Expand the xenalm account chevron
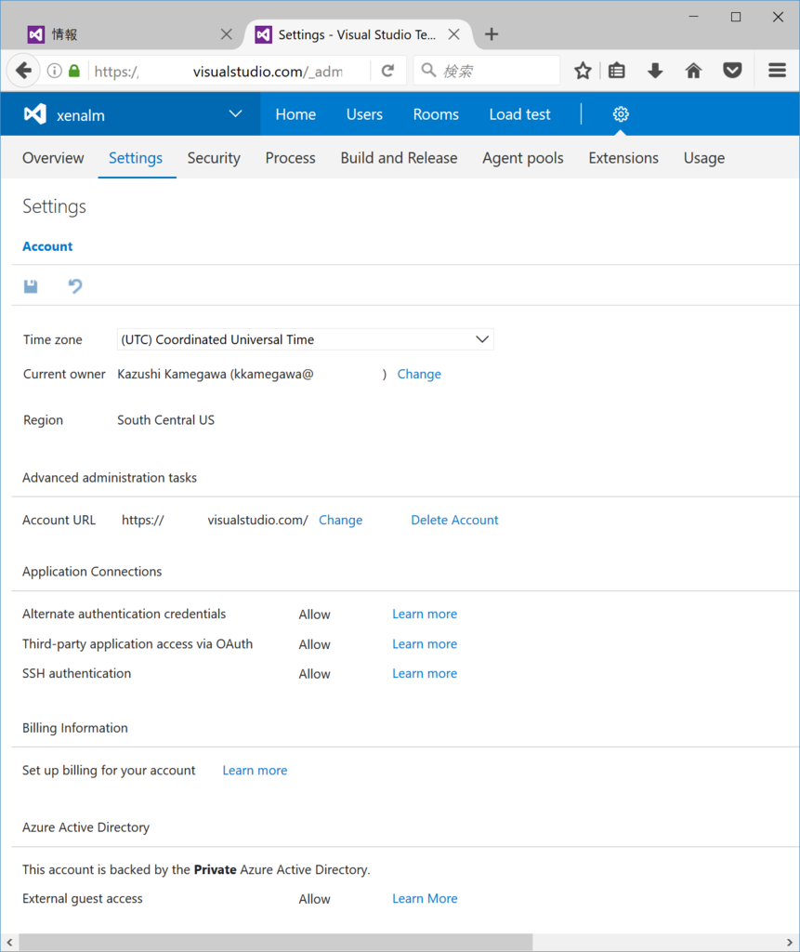Image resolution: width=800 pixels, height=952 pixels. [235, 113]
